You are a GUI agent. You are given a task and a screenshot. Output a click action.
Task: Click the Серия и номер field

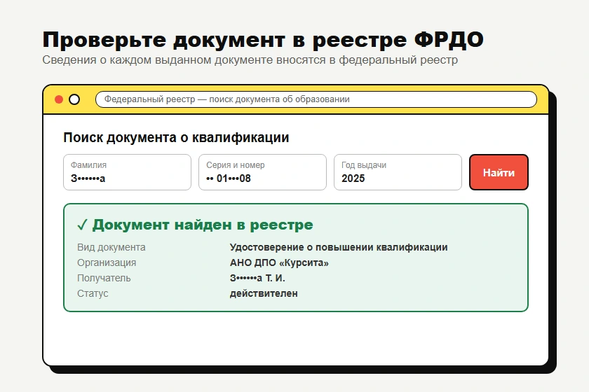click(262, 172)
